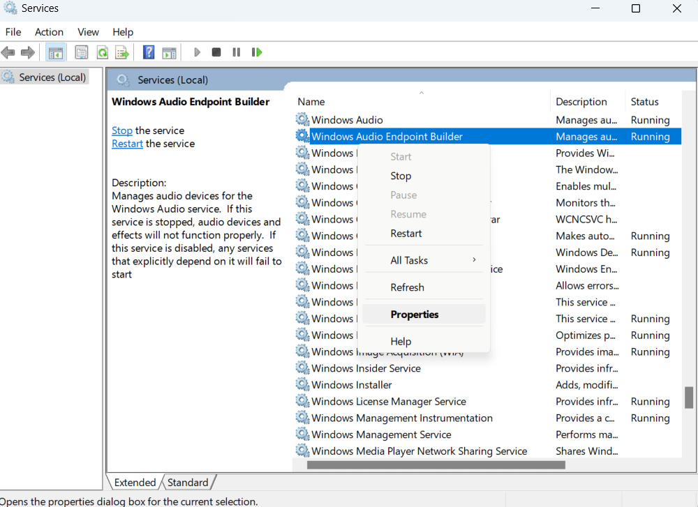
Task: Select Windows Management Service row
Action: [x=488, y=434]
